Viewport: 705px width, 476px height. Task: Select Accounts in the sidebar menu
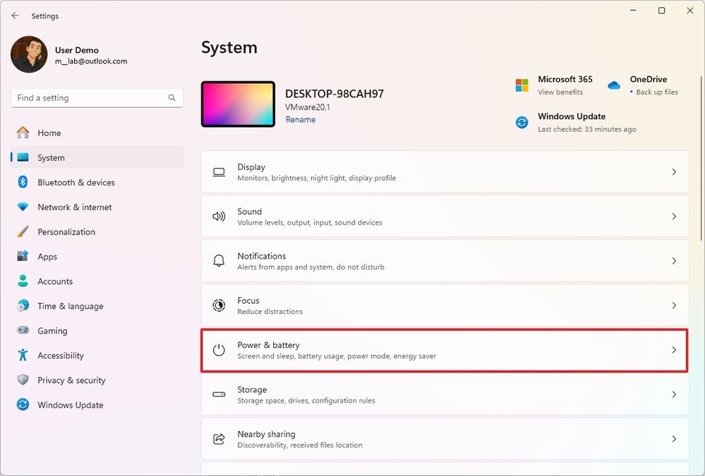[55, 281]
